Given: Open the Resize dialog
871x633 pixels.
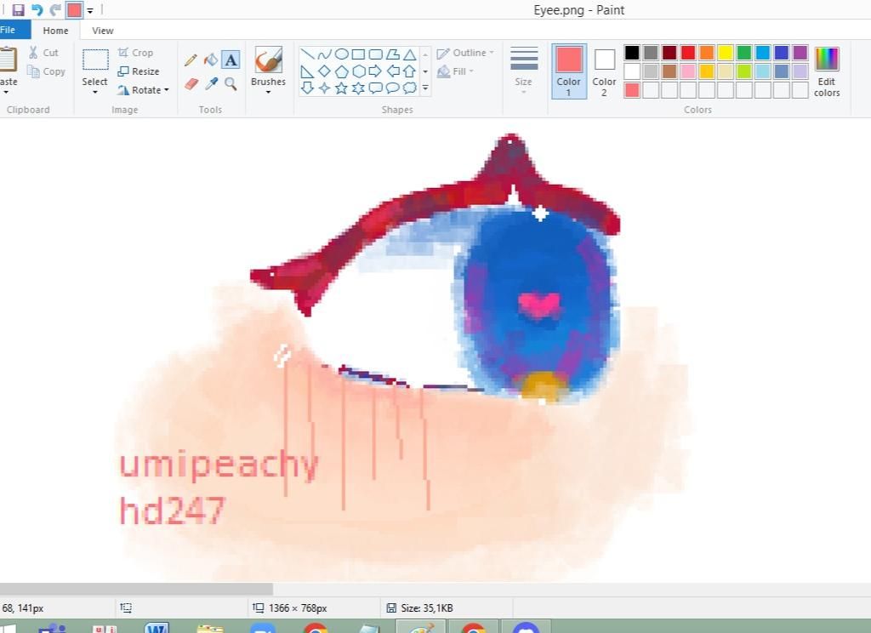Looking at the screenshot, I should click(x=139, y=71).
